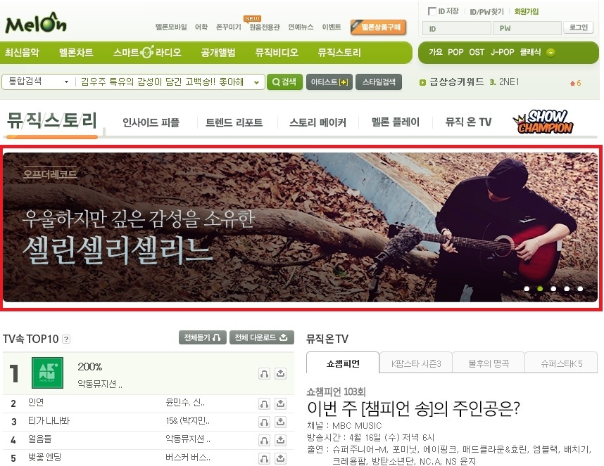This screenshot has width=604, height=466.
Task: Switch to the 슈퍼스타K 5 tab
Action: tap(561, 363)
